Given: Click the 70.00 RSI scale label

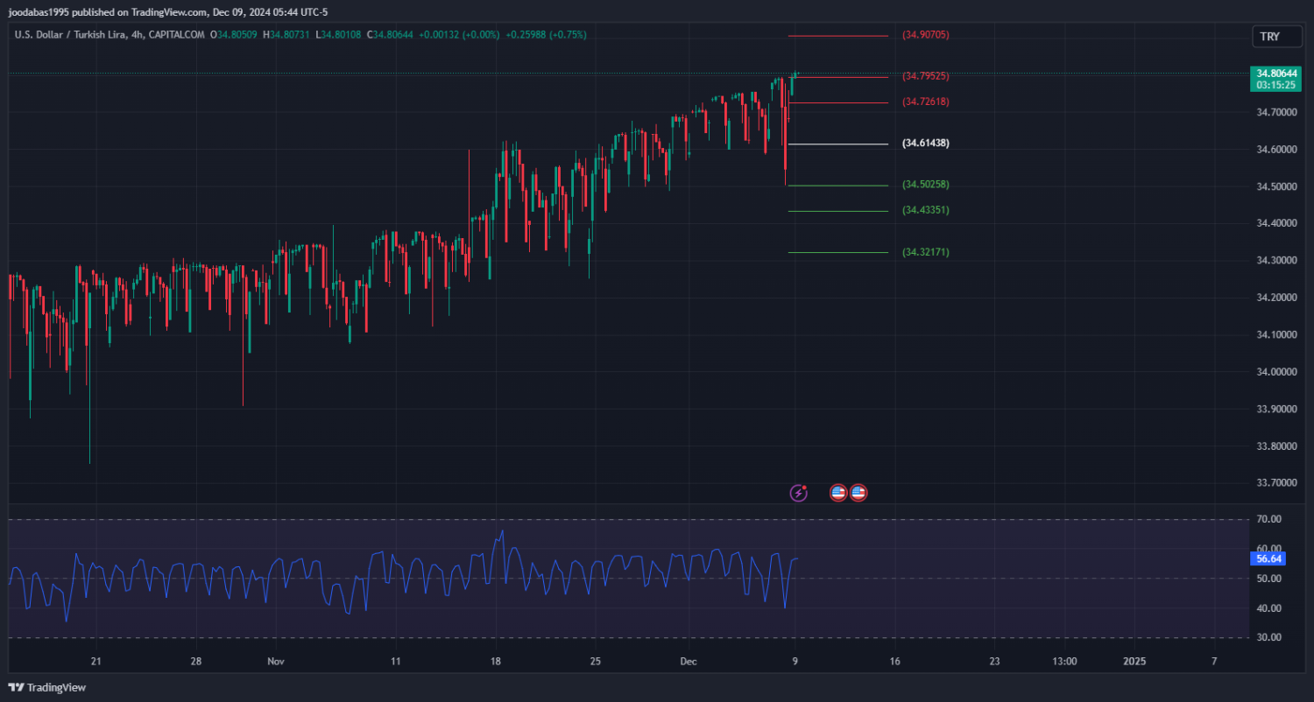Looking at the screenshot, I should click(1268, 520).
